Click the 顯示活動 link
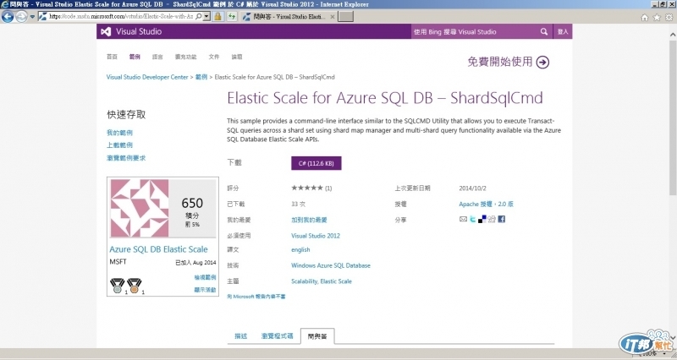This screenshot has height=360, width=677. pos(205,290)
